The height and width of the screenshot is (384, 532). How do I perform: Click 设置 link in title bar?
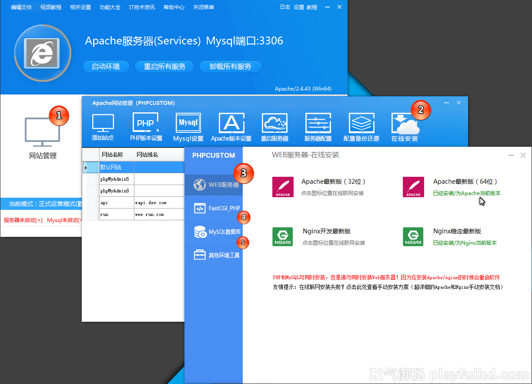299,7
